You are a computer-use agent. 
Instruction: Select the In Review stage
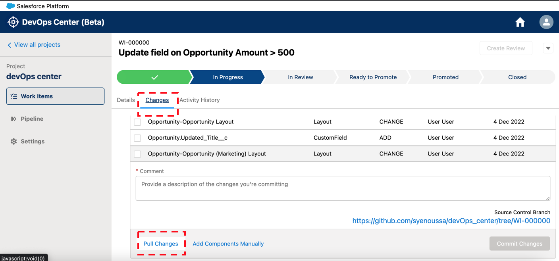[300, 77]
